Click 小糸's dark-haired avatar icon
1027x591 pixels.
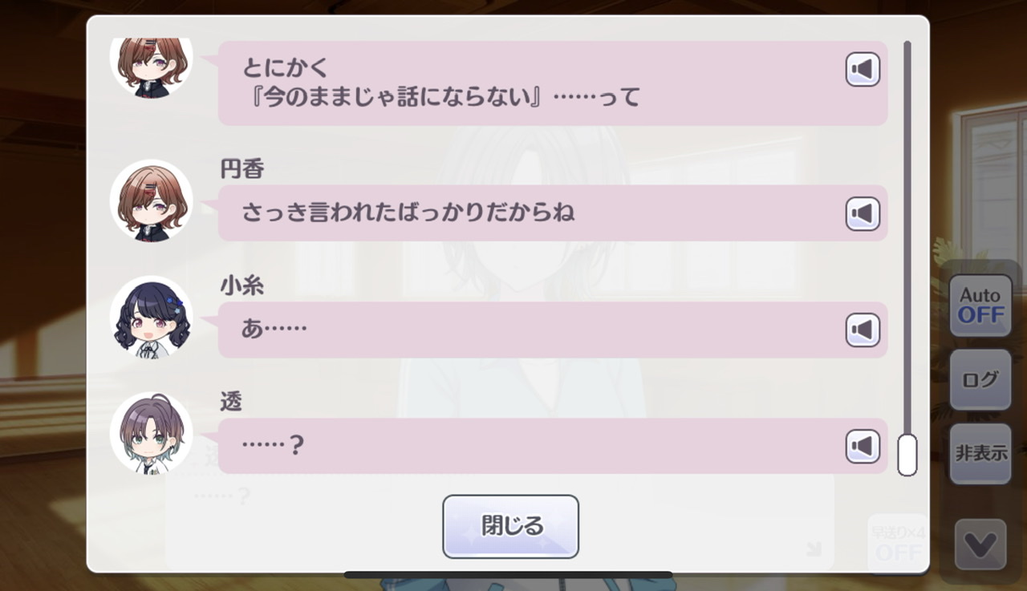[152, 318]
